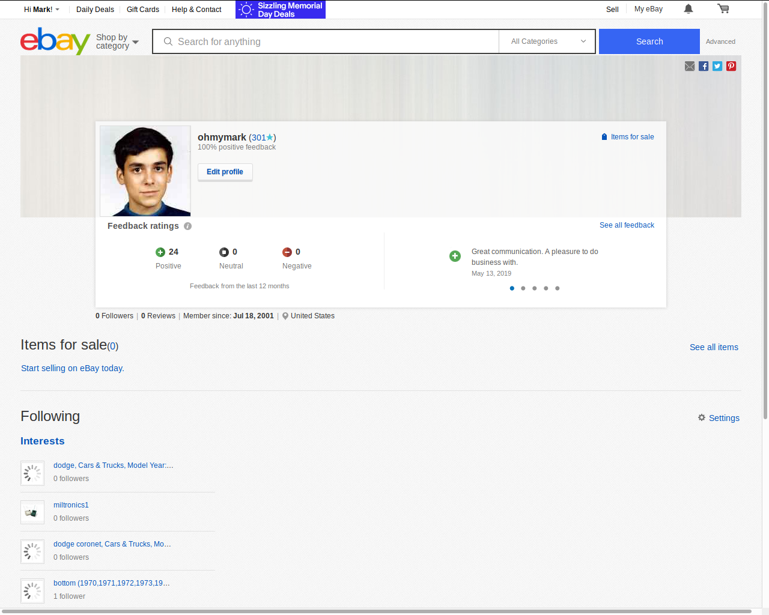Go to Sell page

(x=612, y=10)
